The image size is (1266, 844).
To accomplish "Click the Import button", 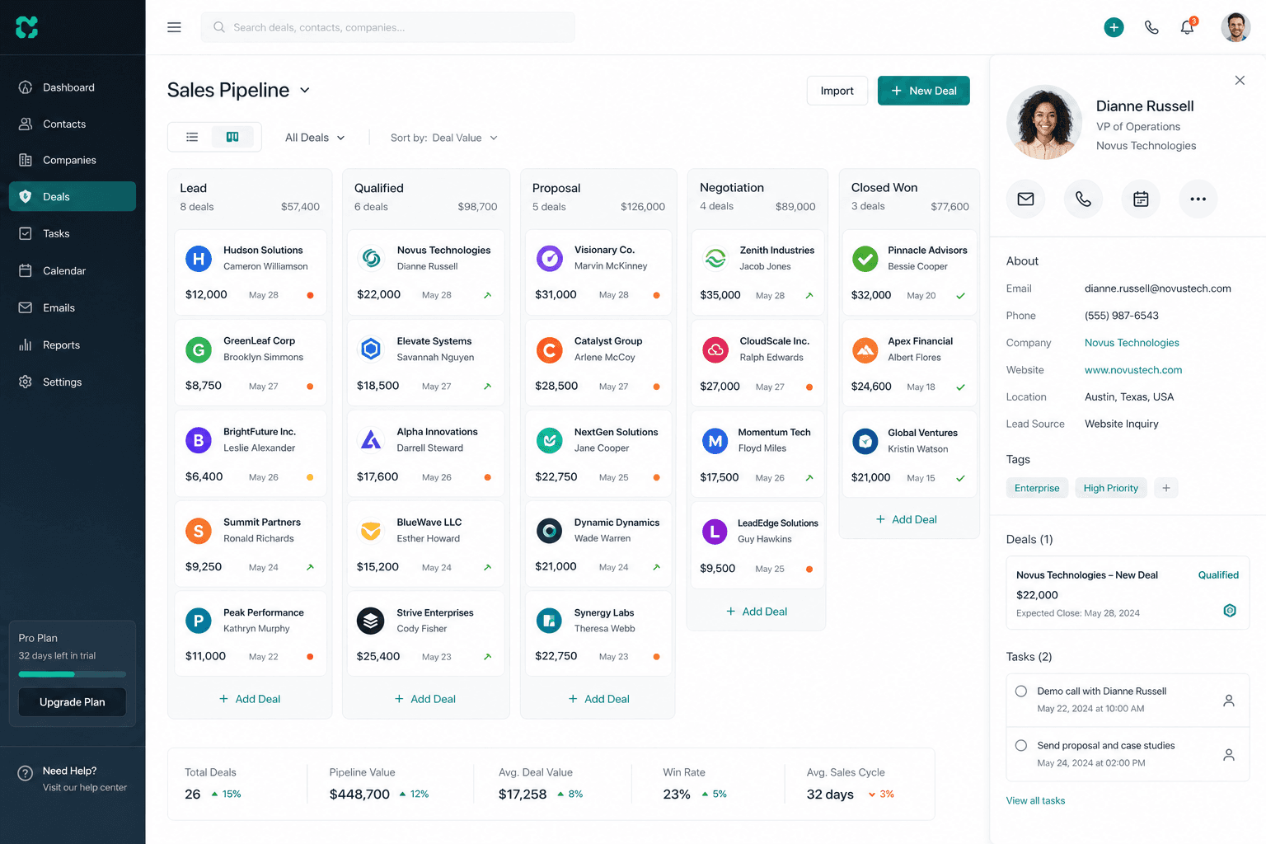I will coord(837,91).
